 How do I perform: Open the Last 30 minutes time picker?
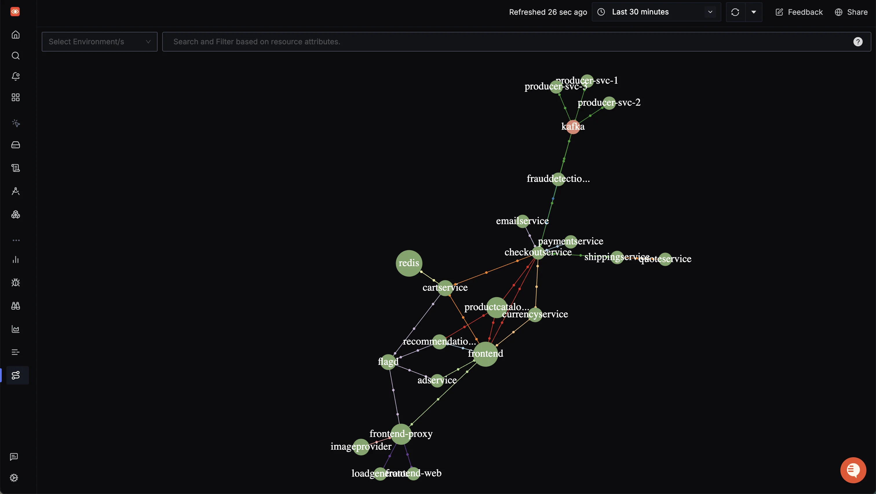656,12
